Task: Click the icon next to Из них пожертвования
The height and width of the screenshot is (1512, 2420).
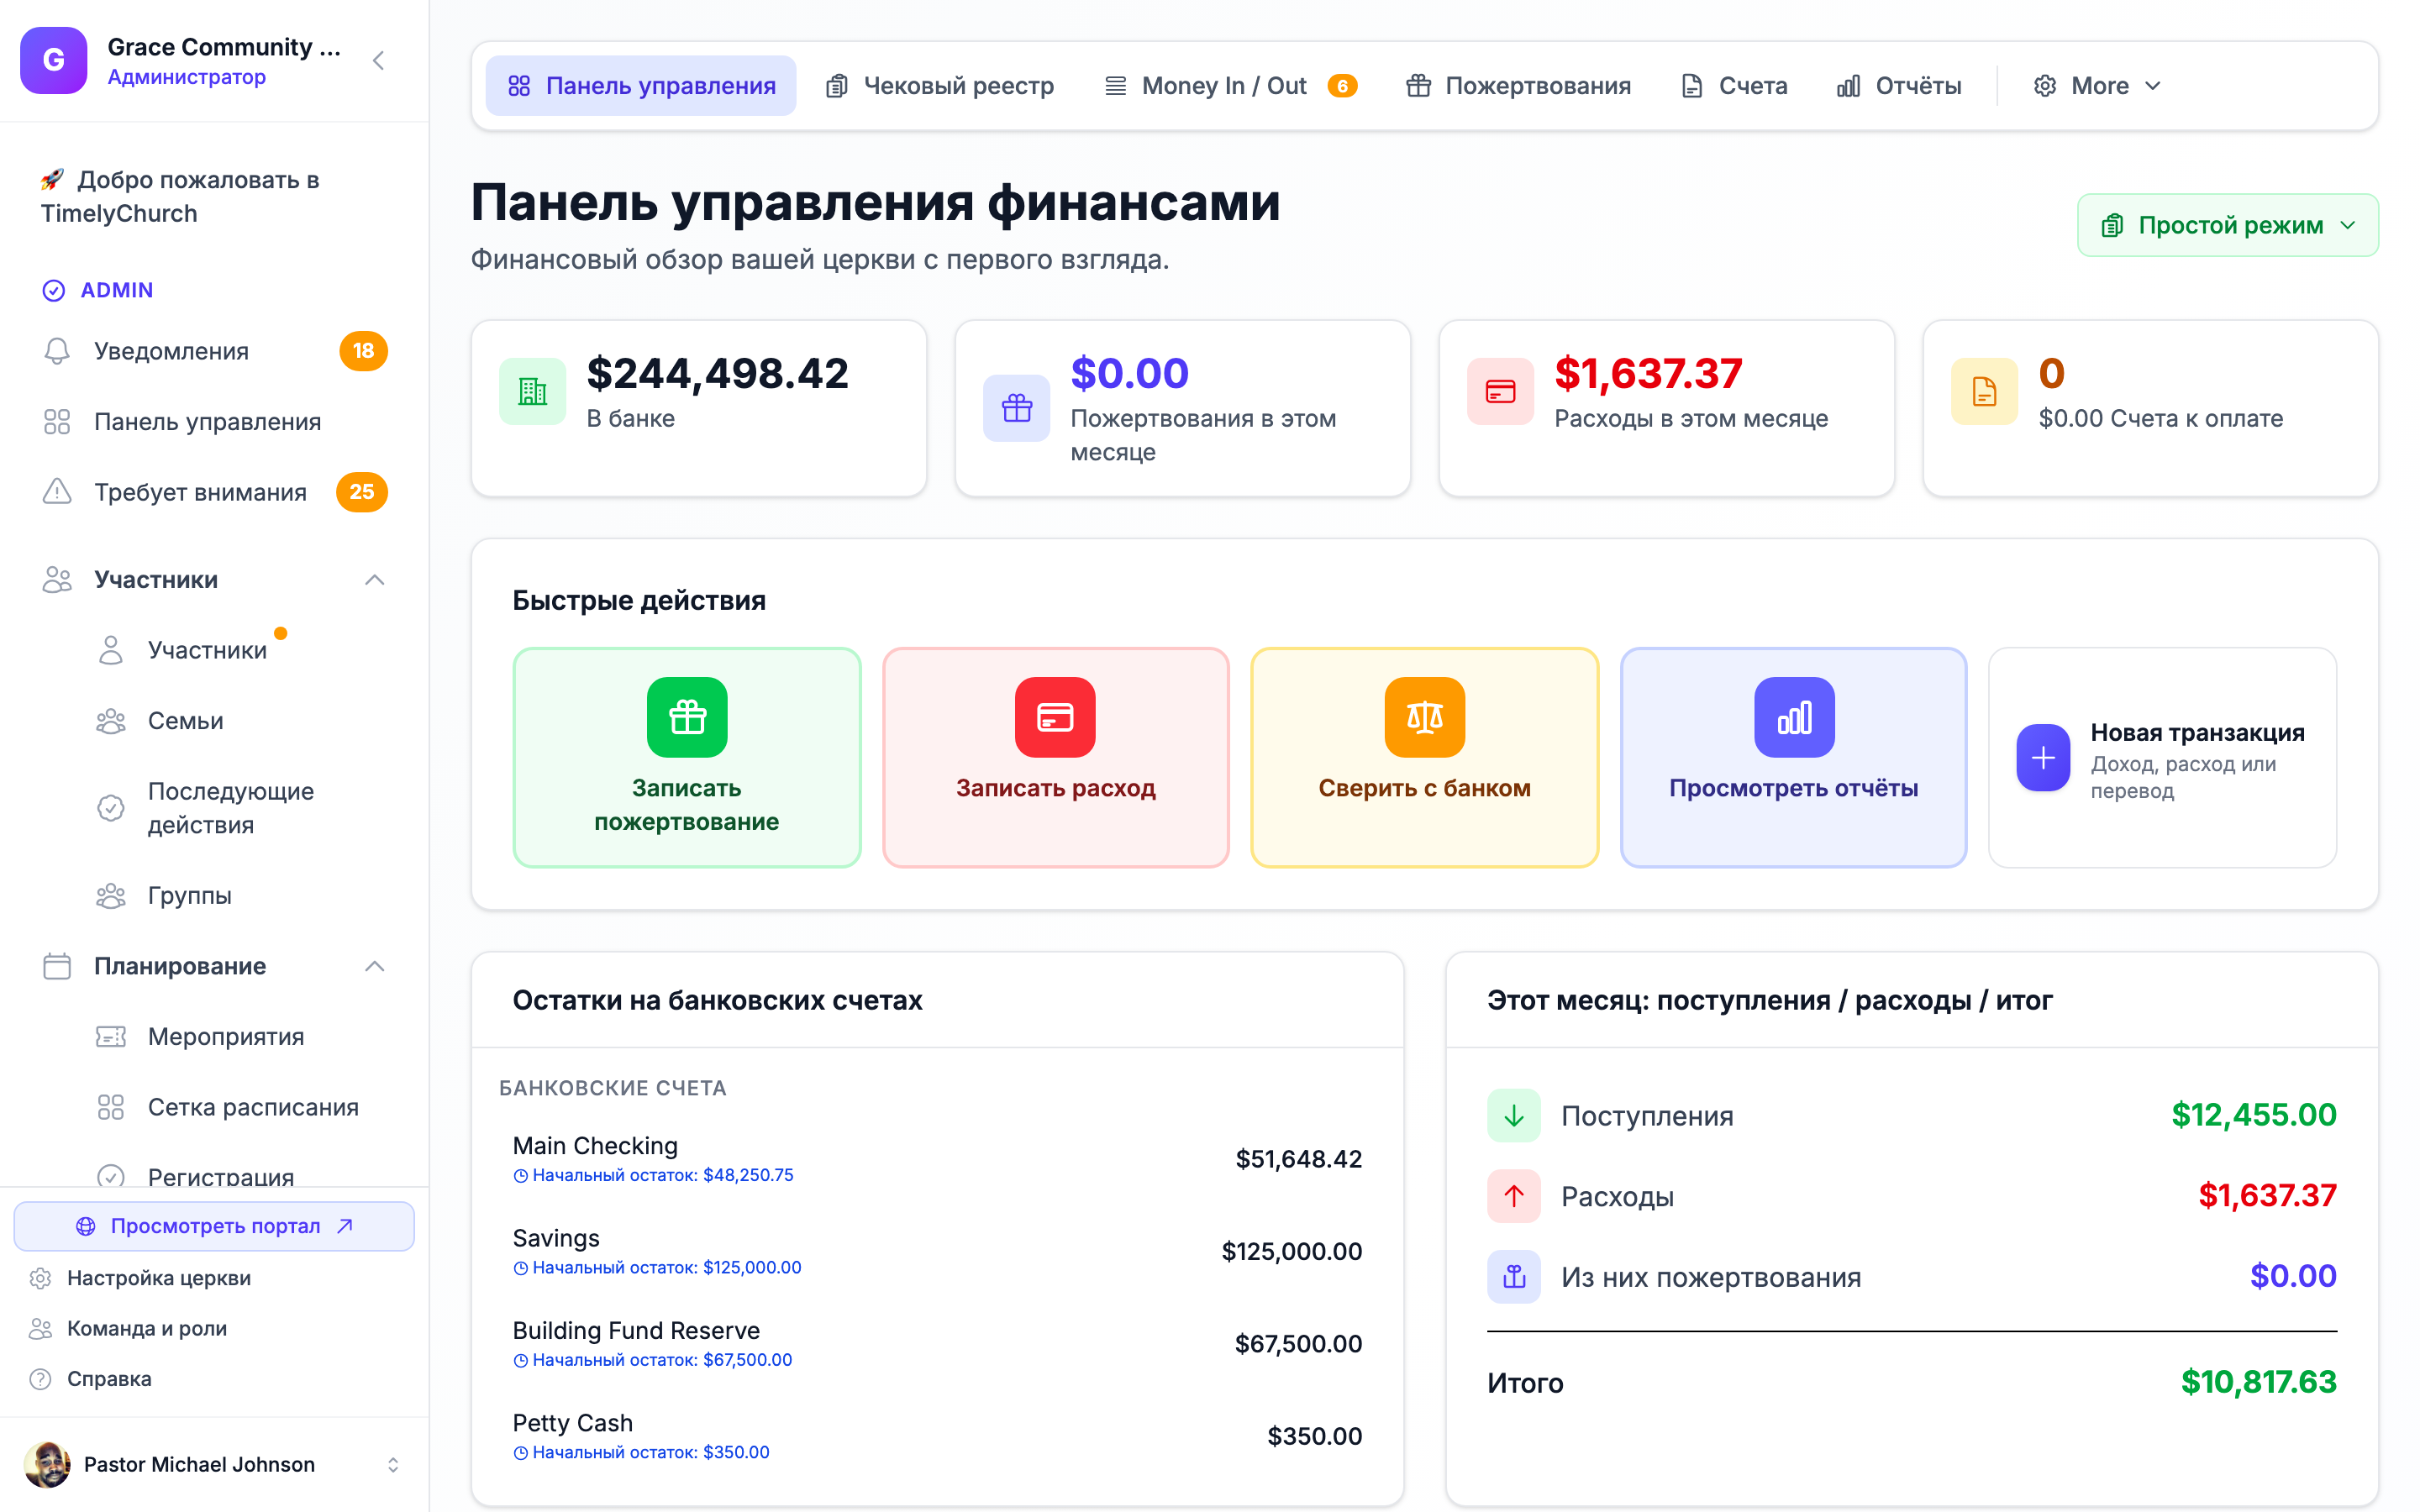Action: click(x=1514, y=1276)
